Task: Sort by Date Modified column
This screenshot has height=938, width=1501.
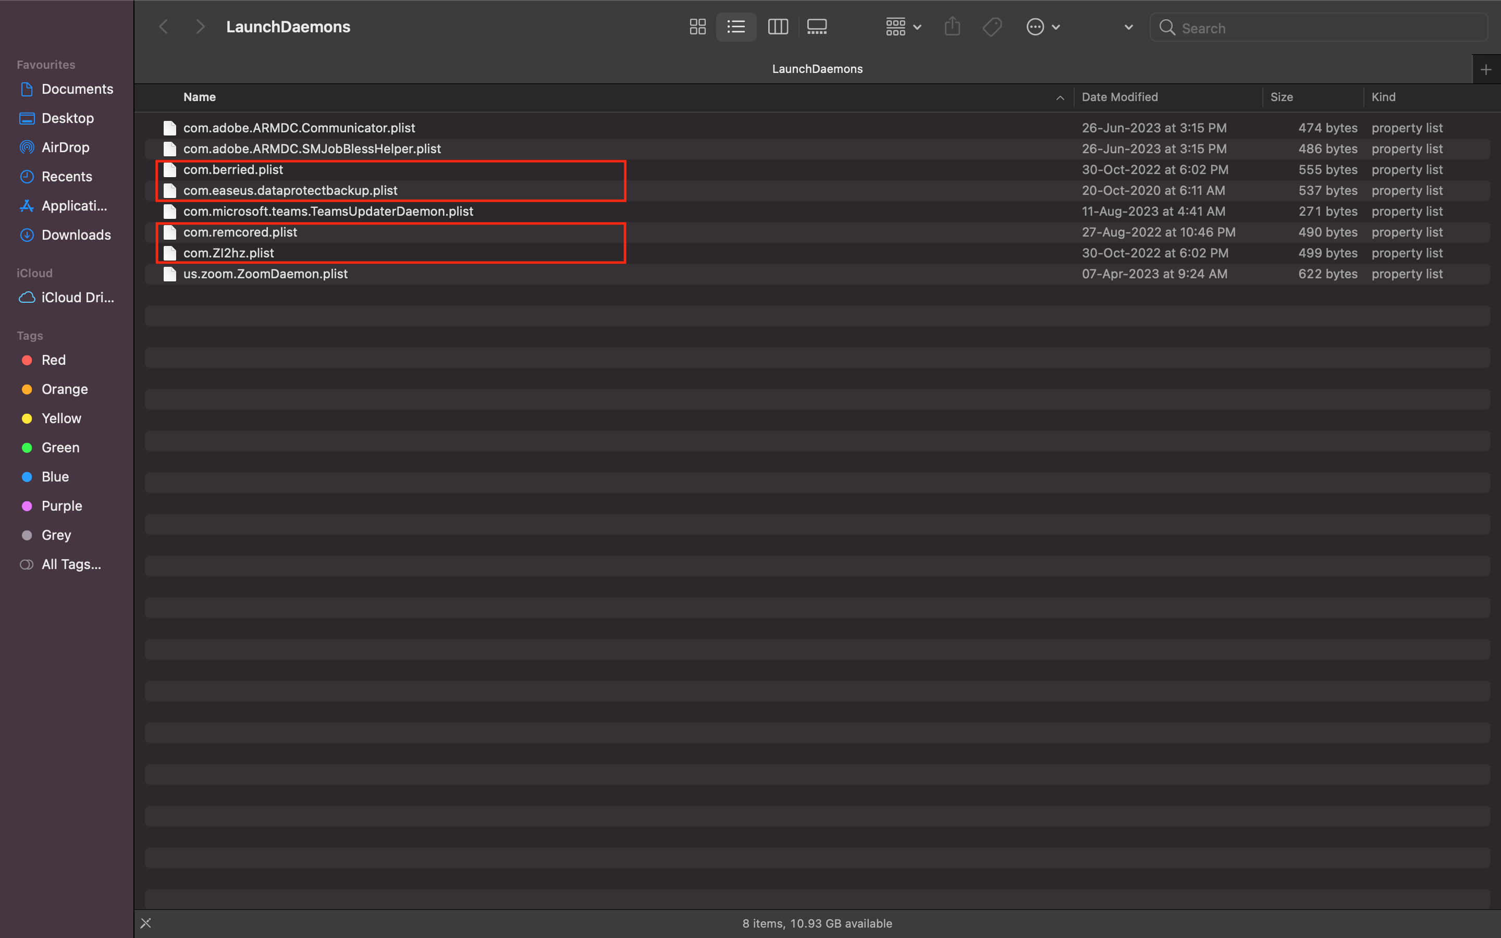Action: [x=1119, y=97]
